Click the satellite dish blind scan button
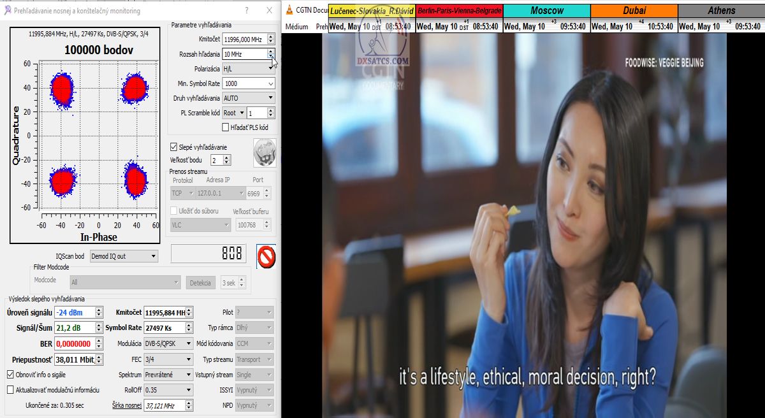Image resolution: width=765 pixels, height=418 pixels. pos(264,152)
